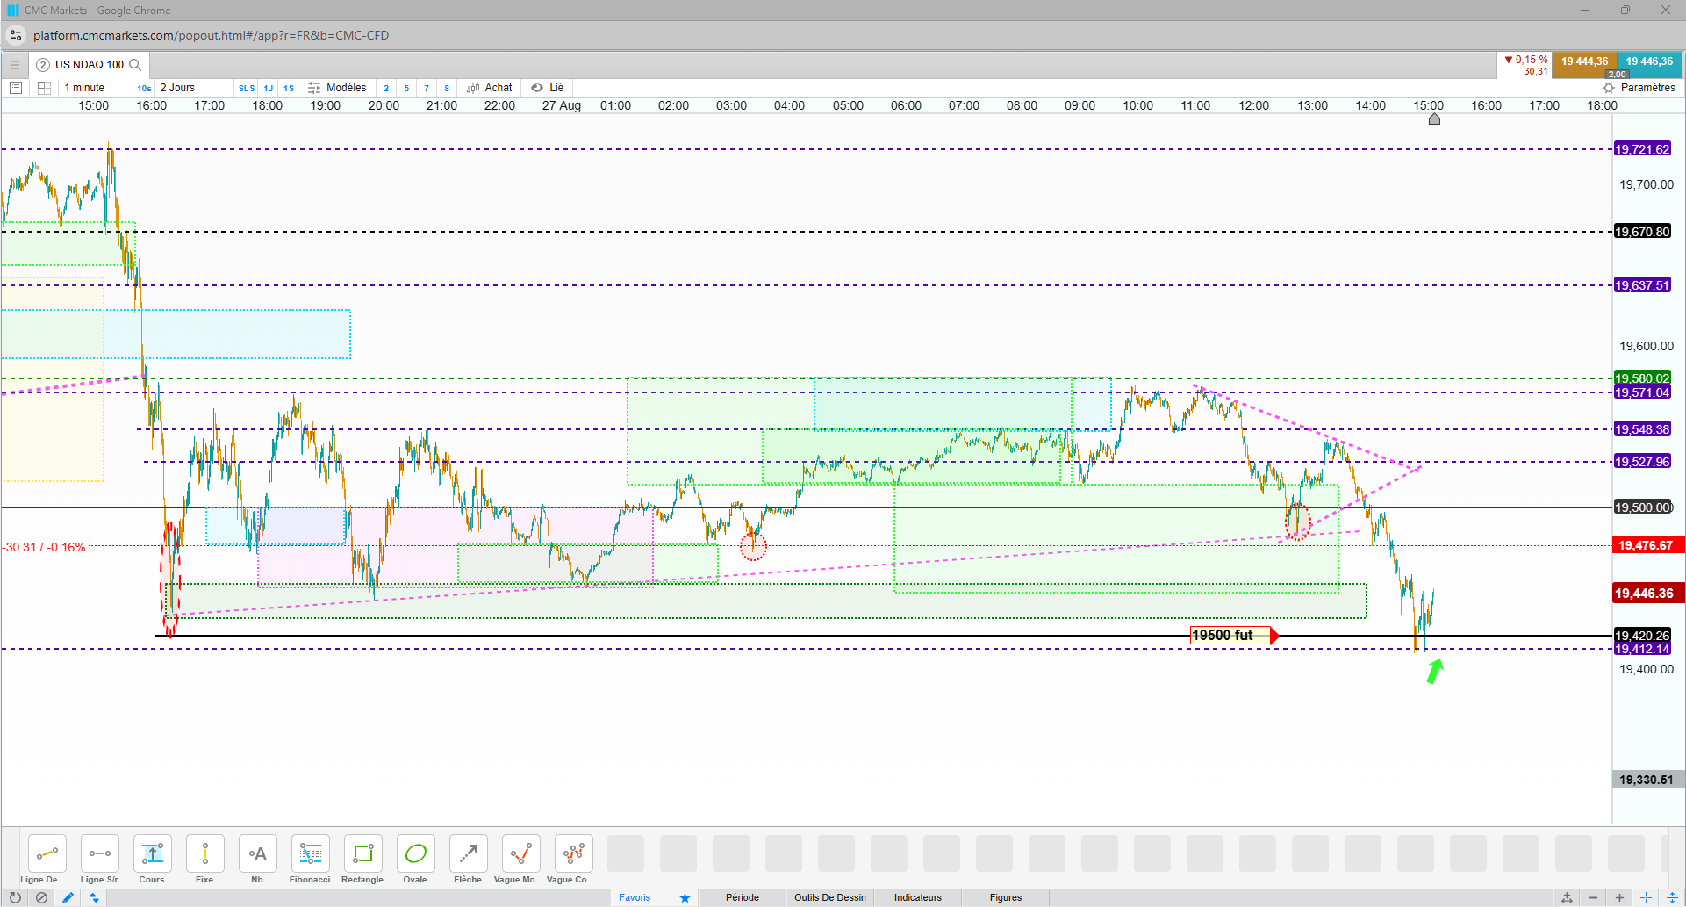
Task: Activate the Fibonacci retracement tool
Action: pos(310,853)
